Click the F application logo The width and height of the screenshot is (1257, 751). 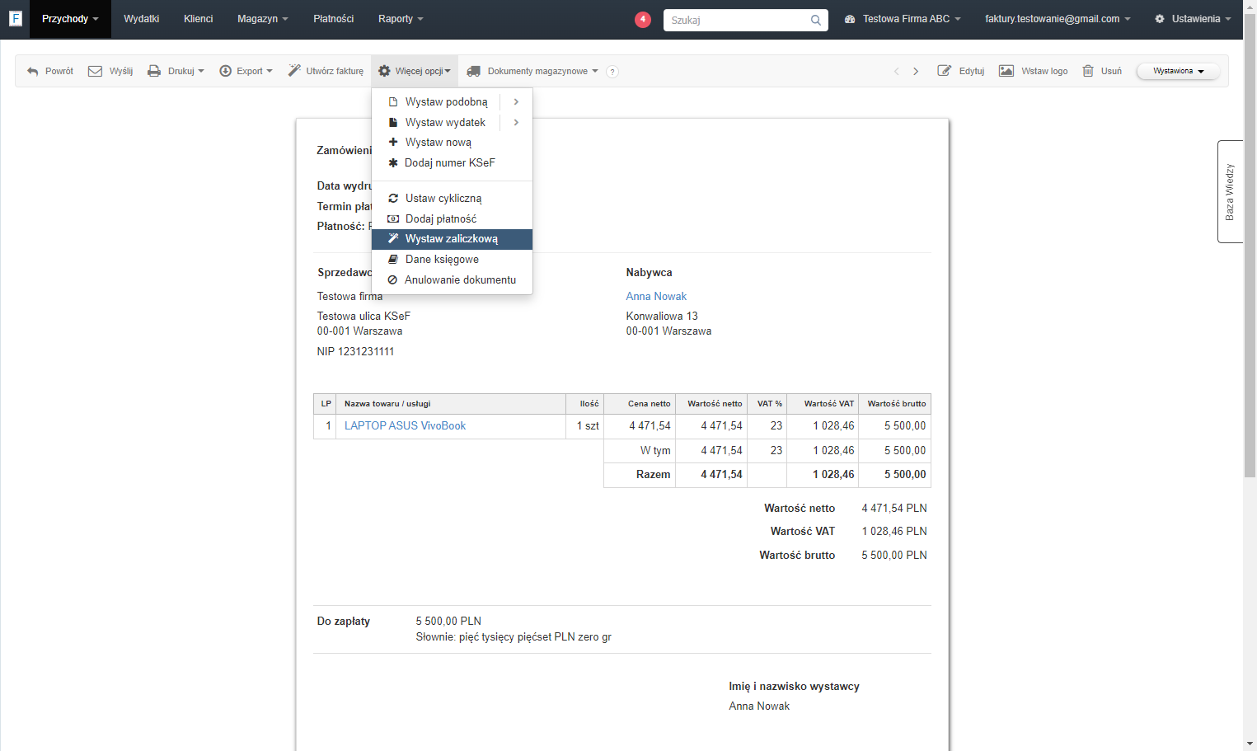pos(15,18)
